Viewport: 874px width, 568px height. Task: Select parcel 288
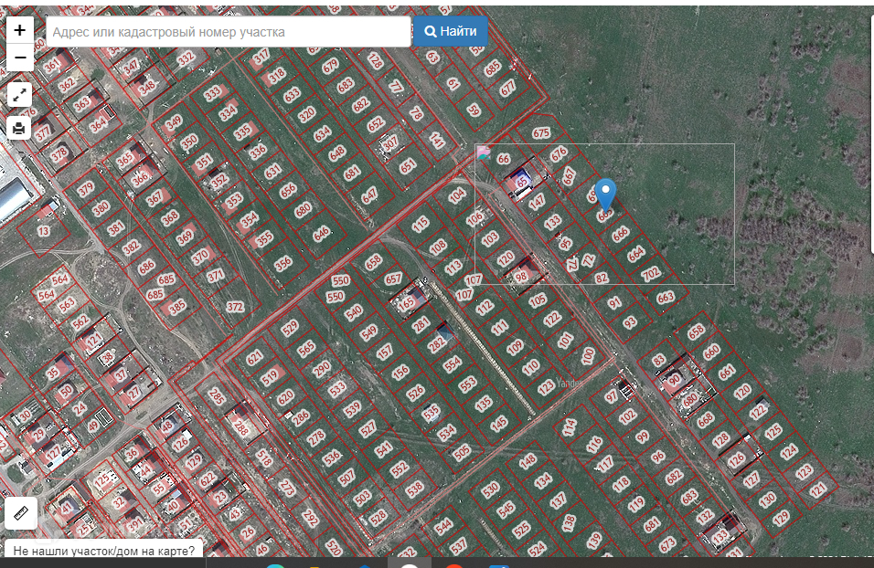tap(241, 427)
